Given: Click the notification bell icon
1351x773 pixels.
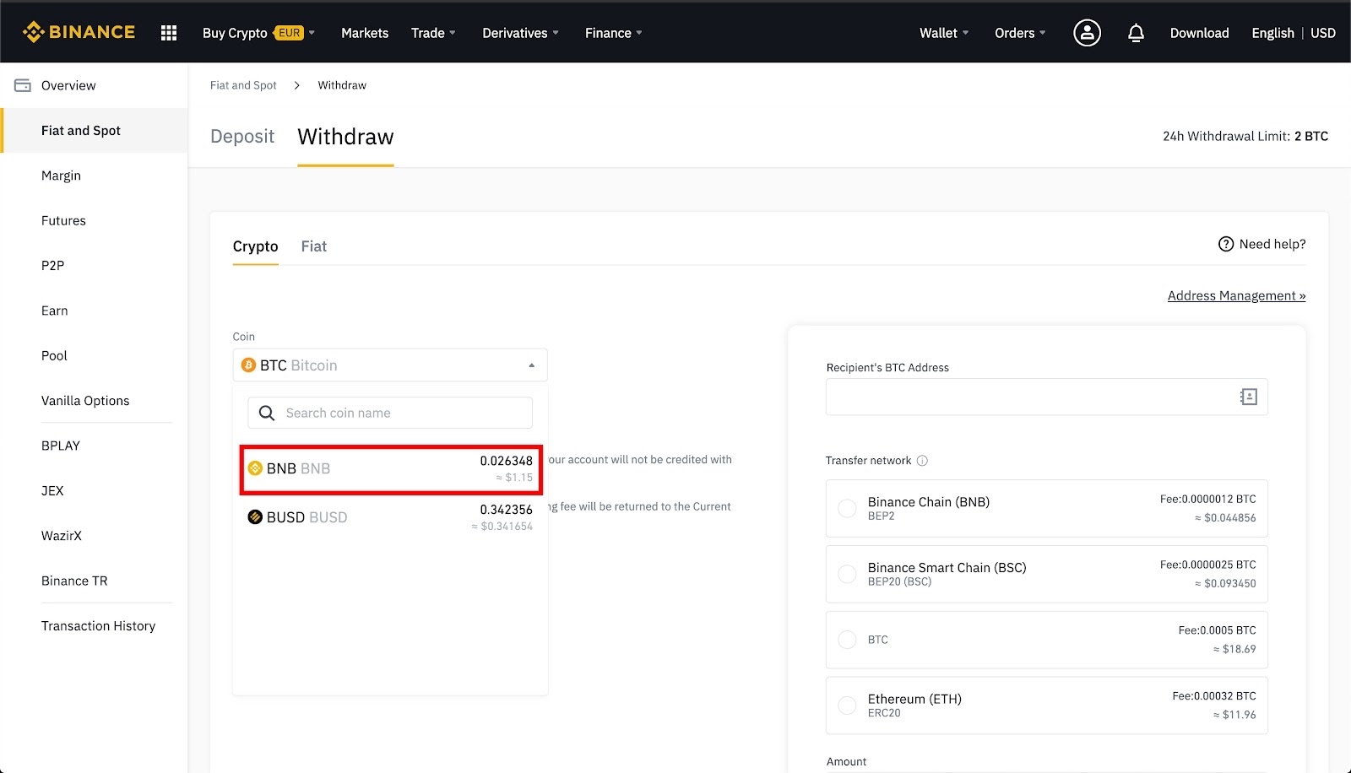Looking at the screenshot, I should coord(1136,33).
